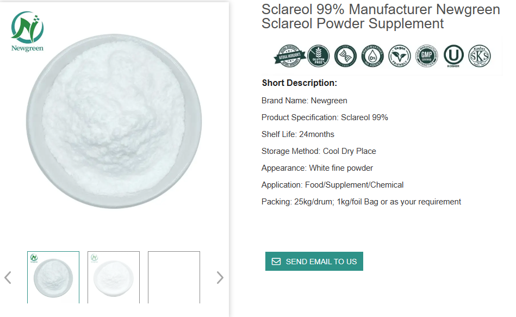This screenshot has height=317, width=516.
Task: Click the Newgreen logo
Action: tap(27, 32)
